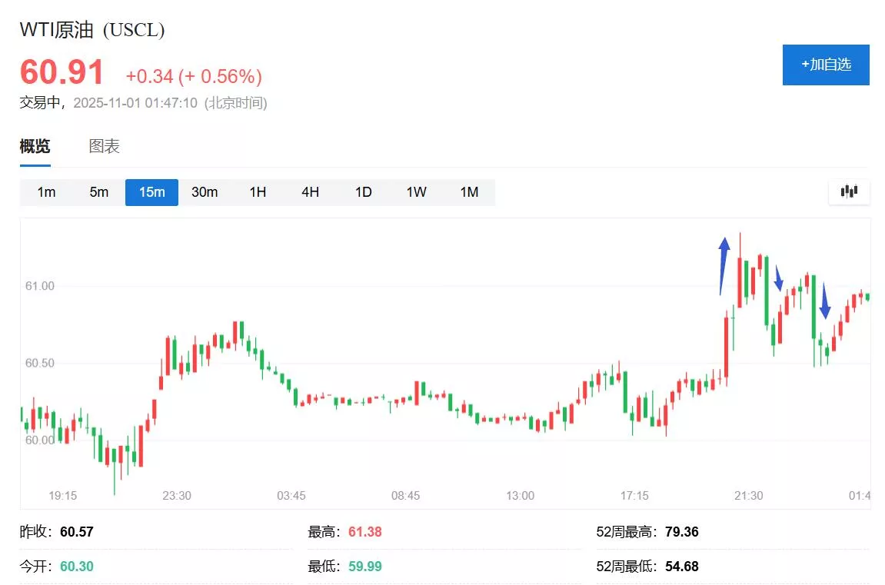Switch to the 1W weekly view
The image size is (885, 585).
[416, 192]
